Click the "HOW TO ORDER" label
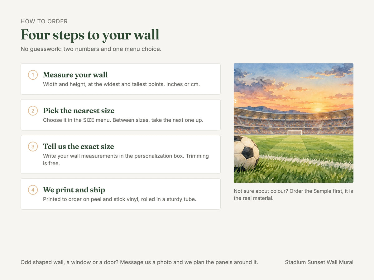374x280 pixels. (44, 21)
